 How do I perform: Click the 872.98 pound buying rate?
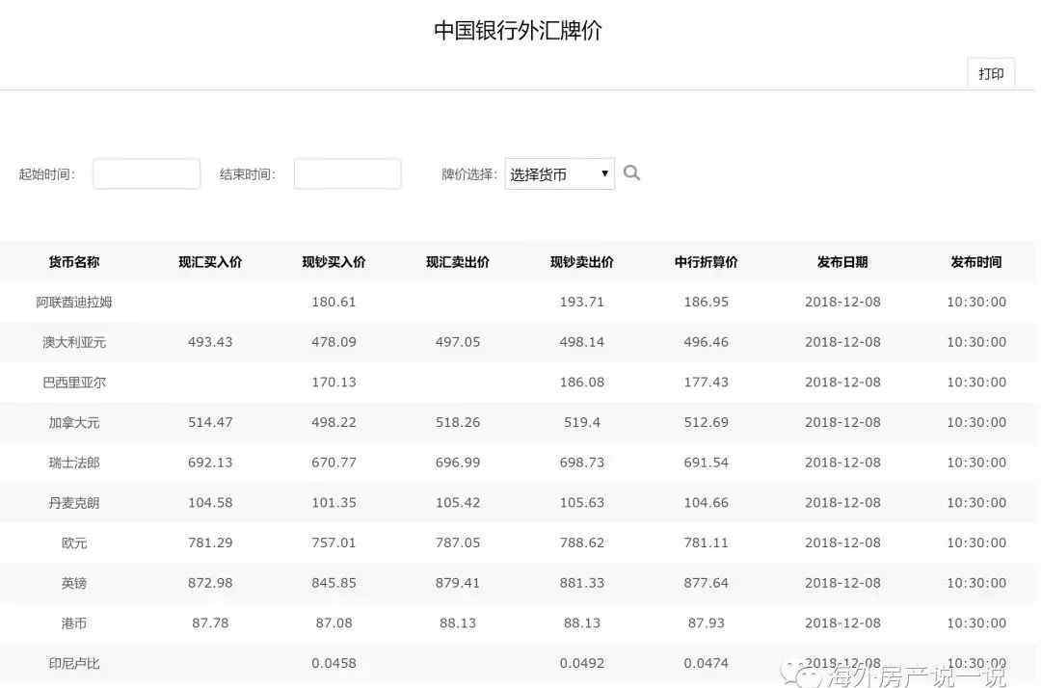tap(210, 583)
